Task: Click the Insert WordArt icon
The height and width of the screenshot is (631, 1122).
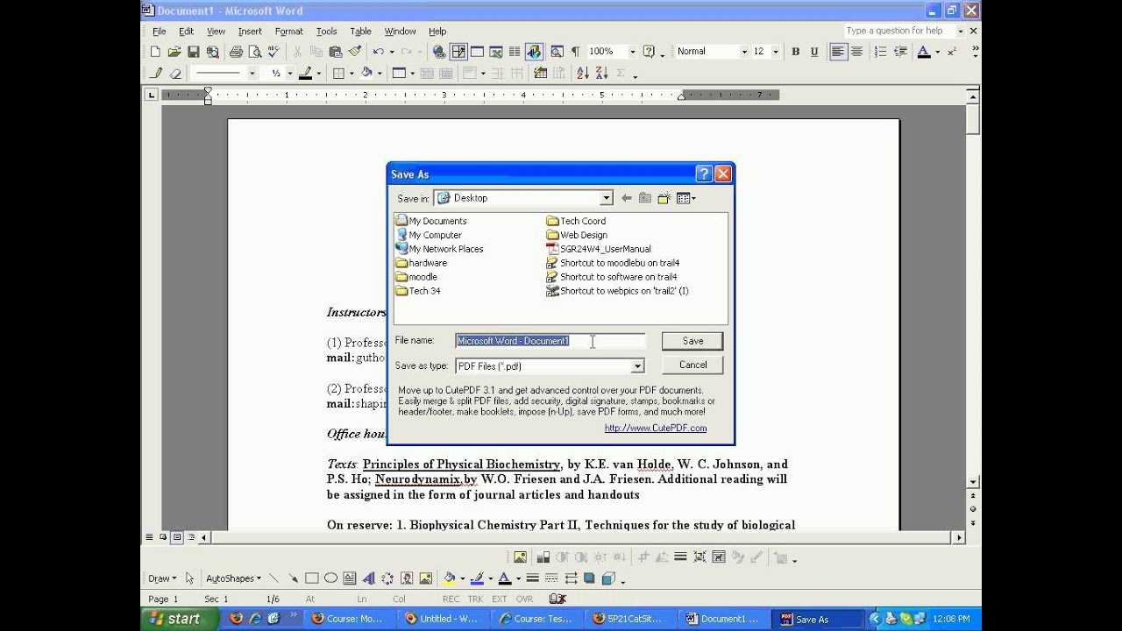Action: [369, 578]
